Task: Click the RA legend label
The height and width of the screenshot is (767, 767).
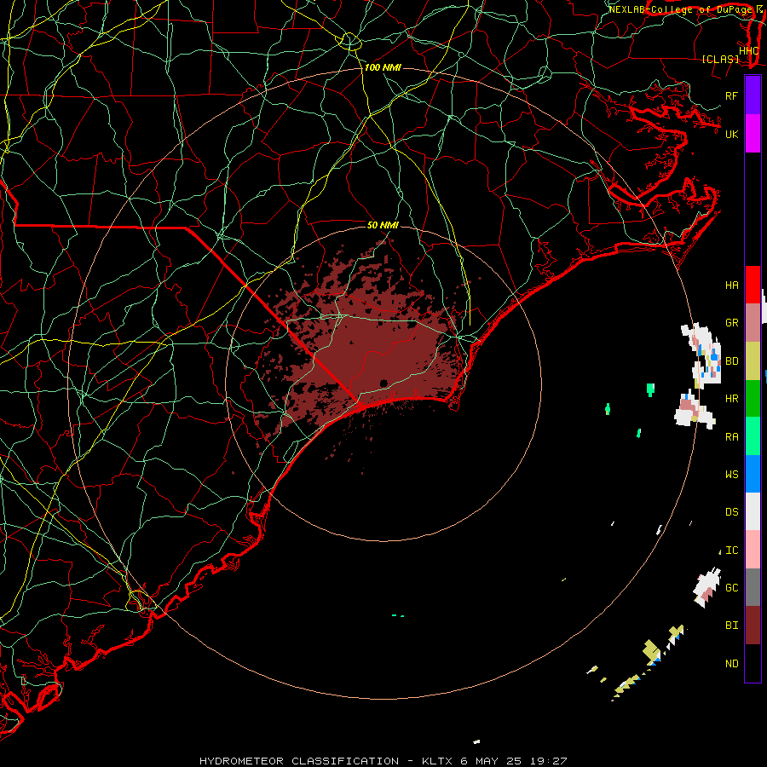Action: (x=731, y=437)
